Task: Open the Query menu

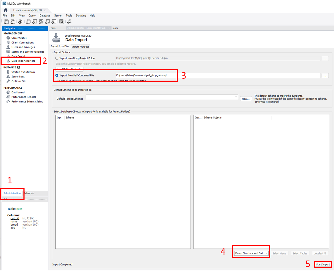Action: pos(32,15)
